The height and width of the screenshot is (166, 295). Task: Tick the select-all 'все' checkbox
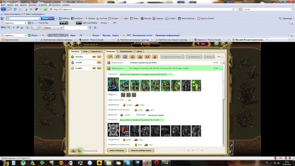point(223,57)
